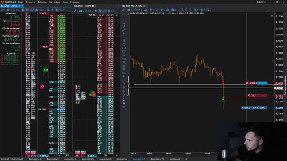Click the Объём позиции -5998,3 value

point(12,32)
